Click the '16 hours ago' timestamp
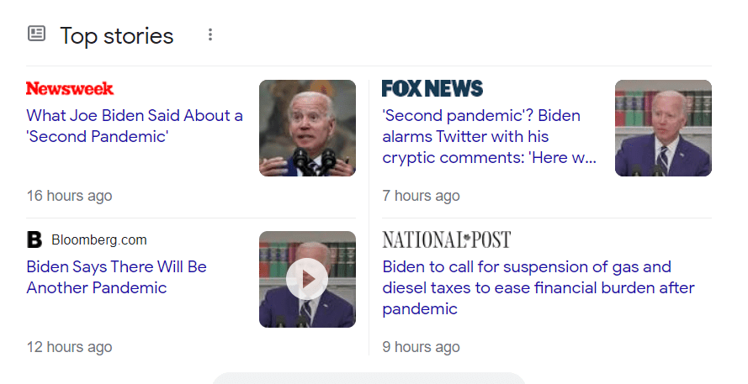Image resolution: width=748 pixels, height=384 pixels. coord(69,196)
